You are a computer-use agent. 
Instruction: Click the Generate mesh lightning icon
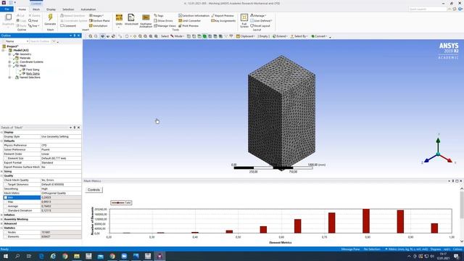point(50,17)
